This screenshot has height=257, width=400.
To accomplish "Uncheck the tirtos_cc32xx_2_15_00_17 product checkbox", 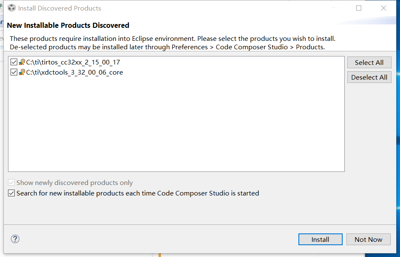I will pyautogui.click(x=14, y=62).
